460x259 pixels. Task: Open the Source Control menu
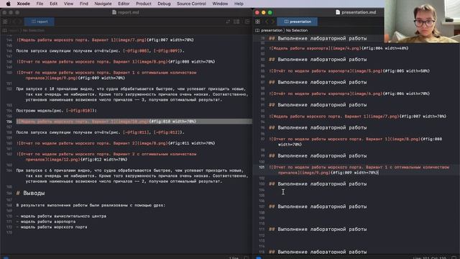pos(191,4)
